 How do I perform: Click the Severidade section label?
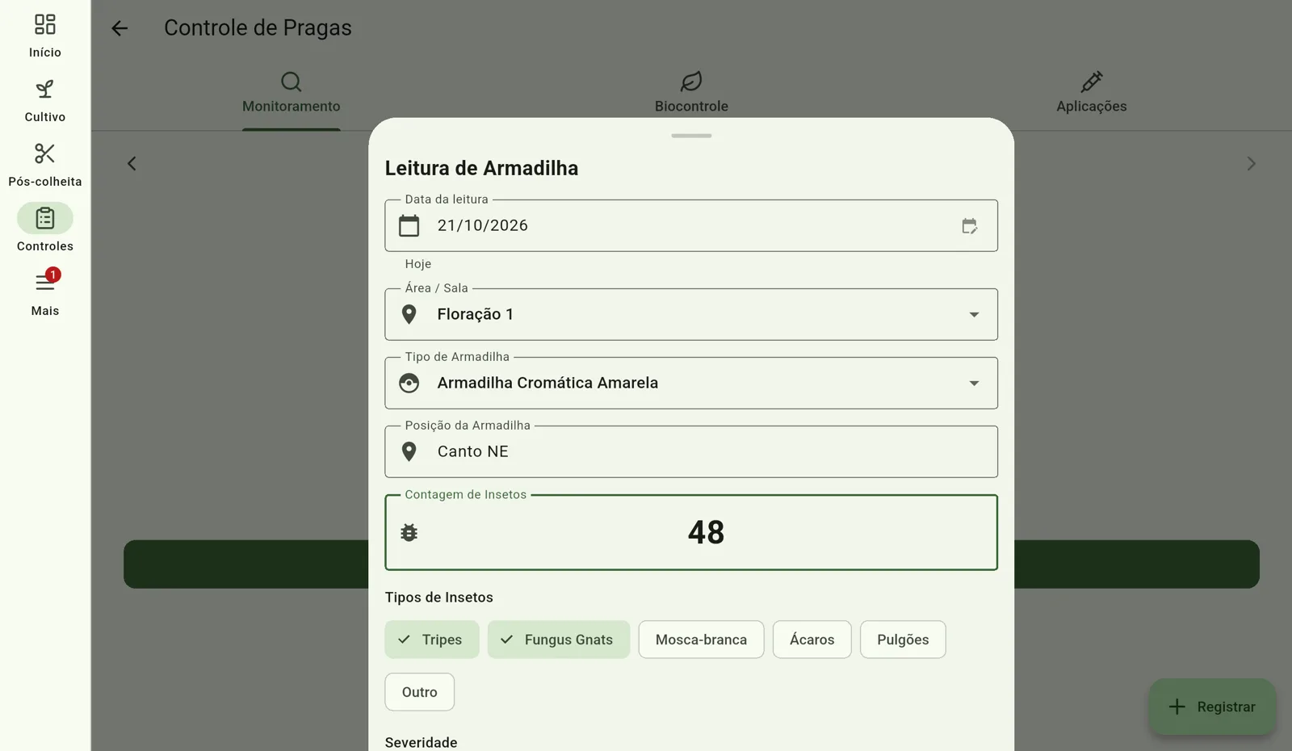tap(421, 742)
